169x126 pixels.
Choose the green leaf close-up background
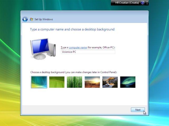coord(57,82)
